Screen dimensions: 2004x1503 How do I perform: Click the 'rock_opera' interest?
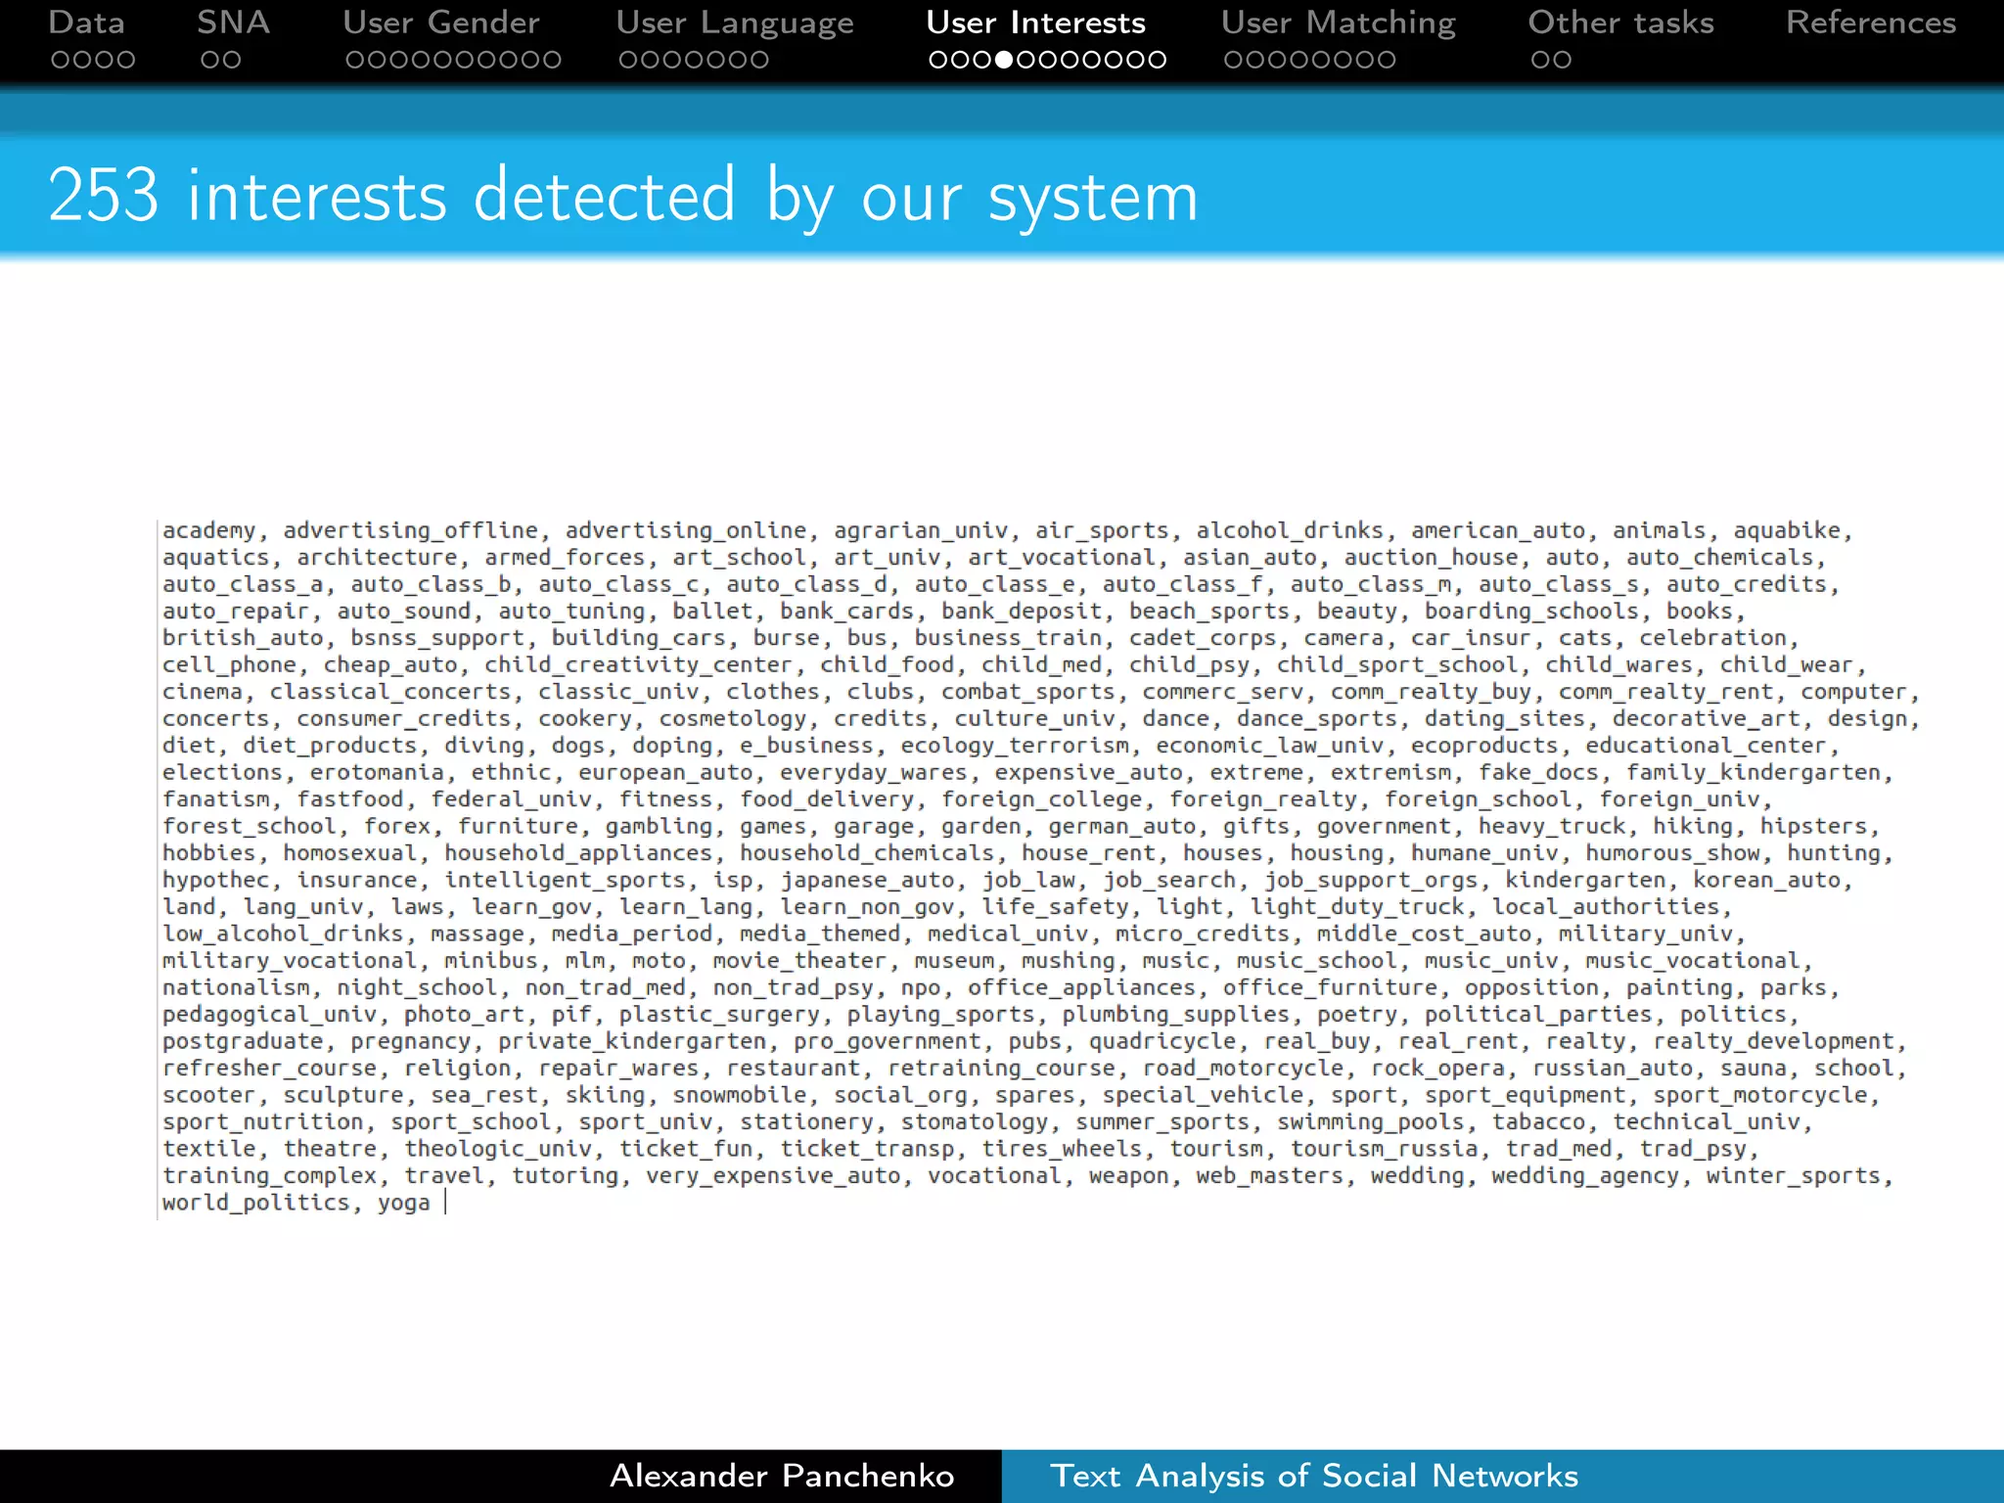[x=1437, y=1070]
